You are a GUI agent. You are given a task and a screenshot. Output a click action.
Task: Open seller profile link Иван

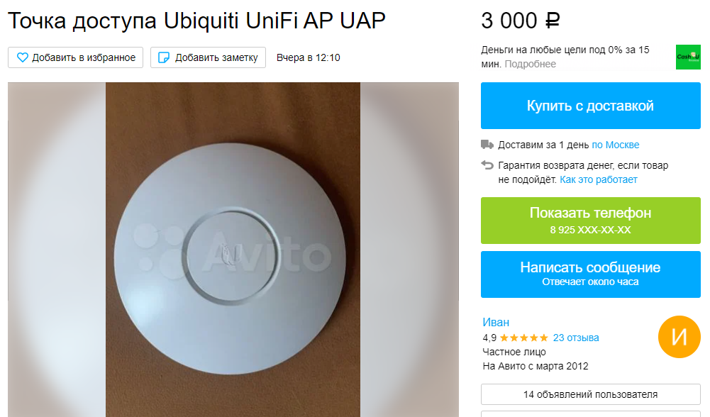click(x=496, y=323)
